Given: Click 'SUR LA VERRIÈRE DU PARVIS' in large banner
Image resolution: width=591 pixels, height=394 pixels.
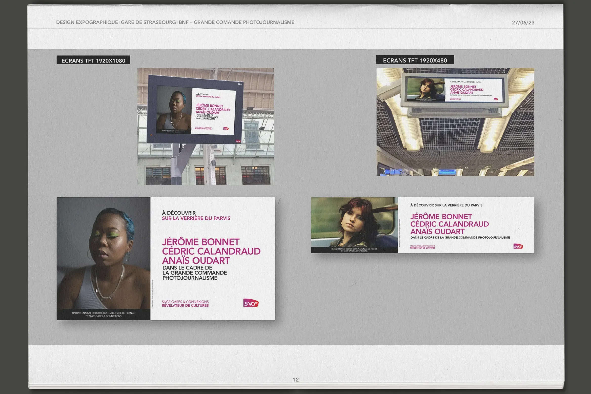Looking at the screenshot, I should [x=196, y=218].
